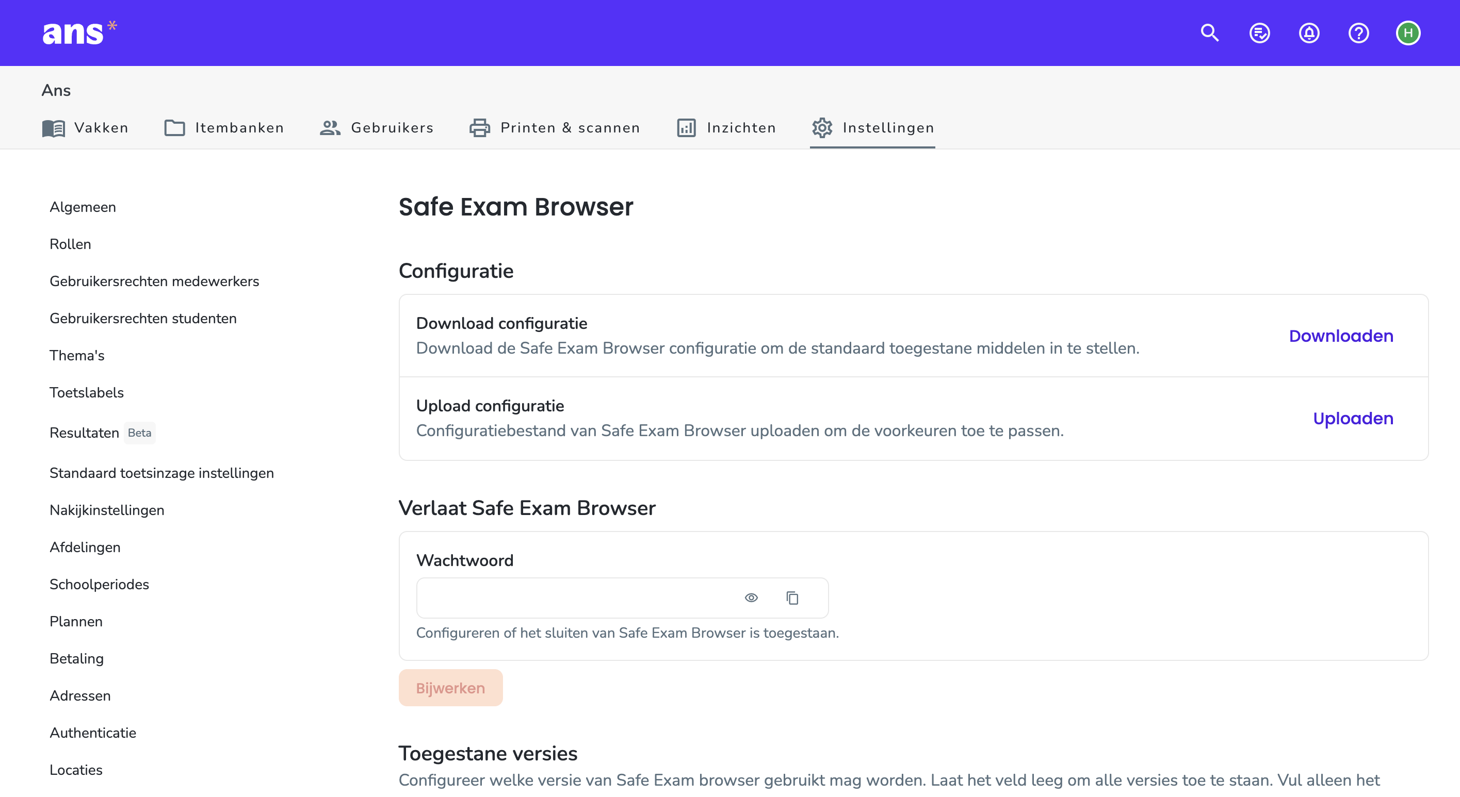Click the Bijwerken button
1460x797 pixels.
pos(450,688)
